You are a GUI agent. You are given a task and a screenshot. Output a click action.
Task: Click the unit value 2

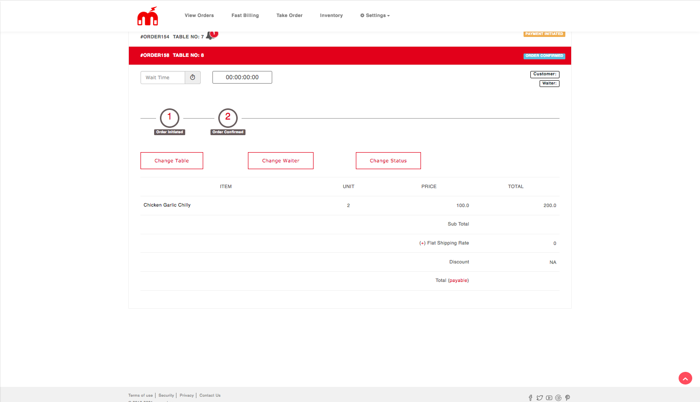tap(349, 206)
